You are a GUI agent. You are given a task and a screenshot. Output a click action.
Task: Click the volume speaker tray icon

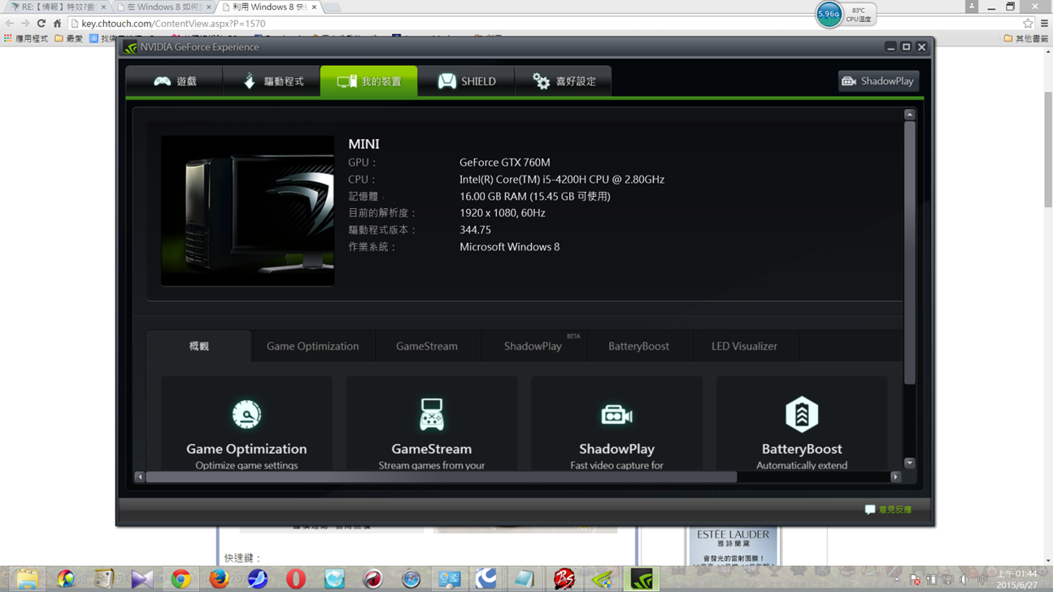964,580
